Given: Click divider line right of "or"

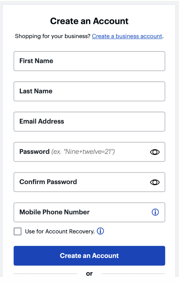Looking at the screenshot, I should coord(133,274).
